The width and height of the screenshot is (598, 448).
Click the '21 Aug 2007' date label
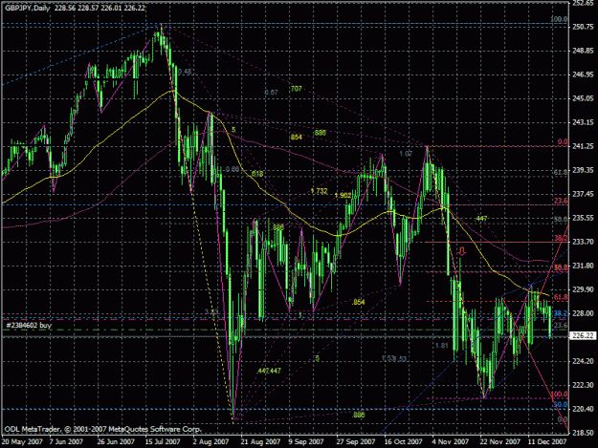click(x=261, y=441)
